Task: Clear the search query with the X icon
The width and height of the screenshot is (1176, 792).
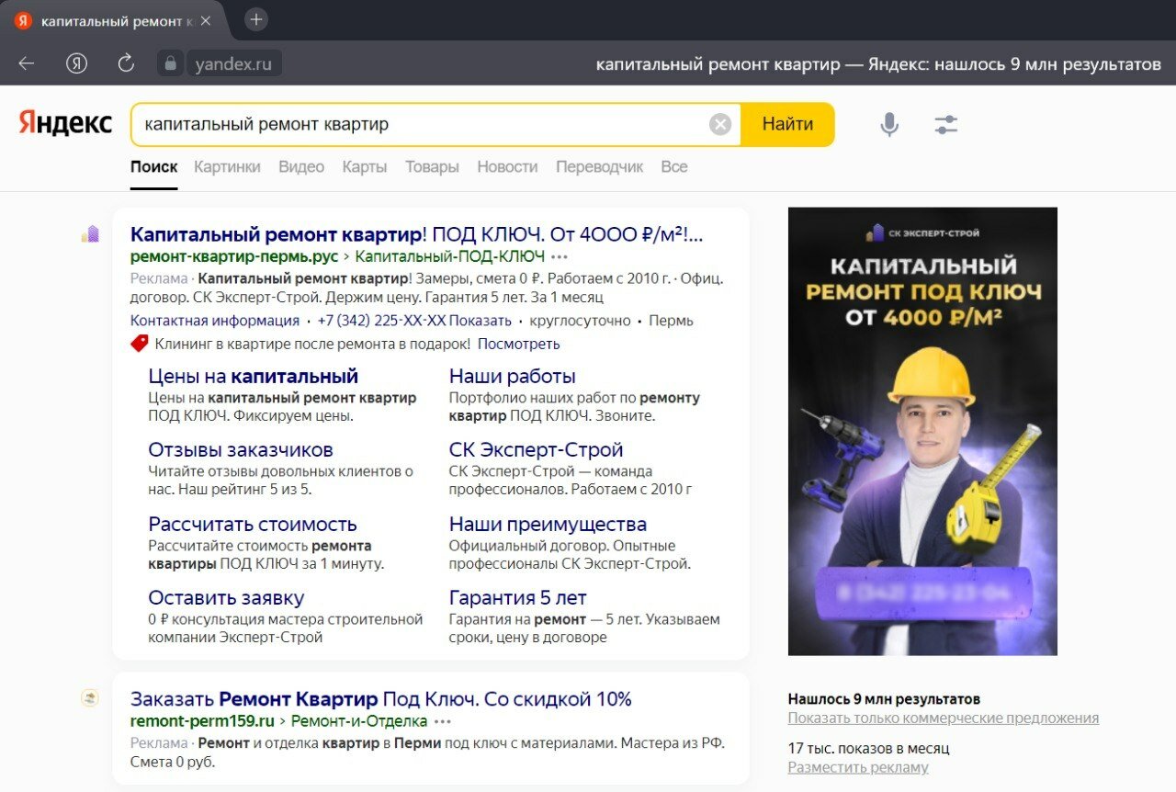Action: 721,124
